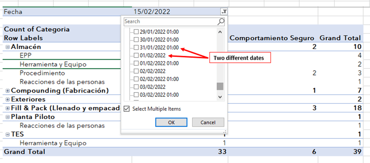Viewport: 370px width, 163px height.
Task: Select Comportamiento Seguro column header
Action: (x=272, y=38)
